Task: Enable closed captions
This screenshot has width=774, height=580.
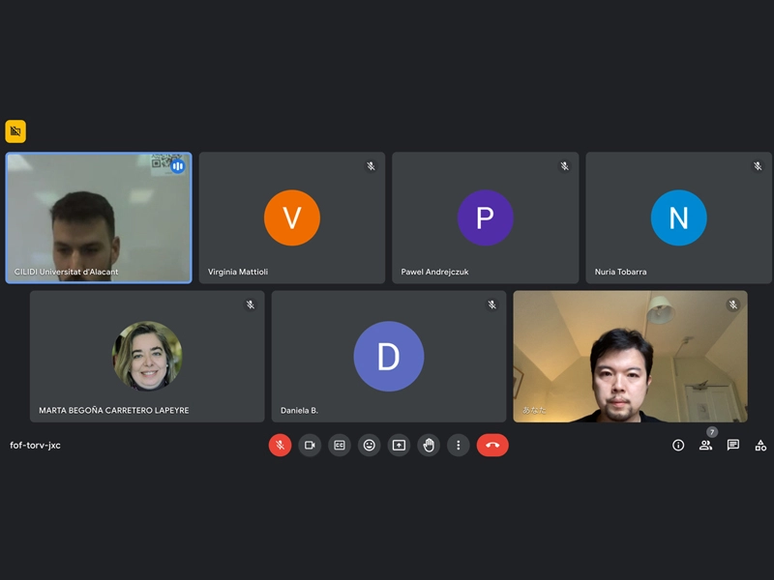Action: 340,446
